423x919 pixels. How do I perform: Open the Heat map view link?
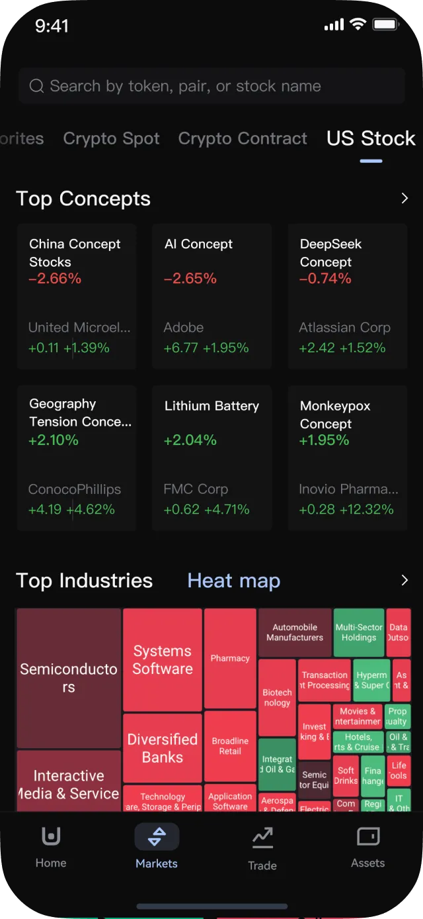tap(234, 581)
